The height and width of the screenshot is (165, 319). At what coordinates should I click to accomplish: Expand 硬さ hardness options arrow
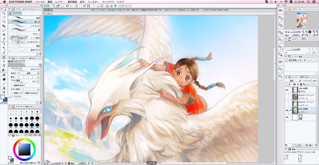tap(39, 77)
